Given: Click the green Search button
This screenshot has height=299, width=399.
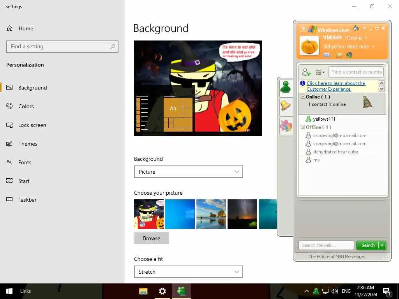Looking at the screenshot, I should [x=368, y=245].
